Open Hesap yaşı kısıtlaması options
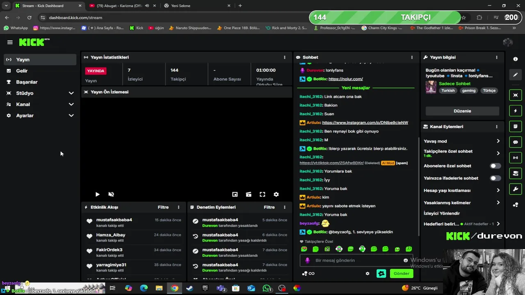 pyautogui.click(x=498, y=191)
